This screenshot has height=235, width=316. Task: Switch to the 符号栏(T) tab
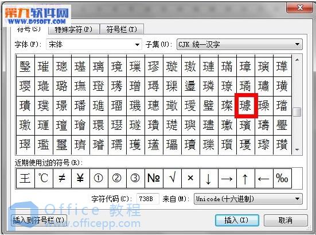click(x=122, y=29)
